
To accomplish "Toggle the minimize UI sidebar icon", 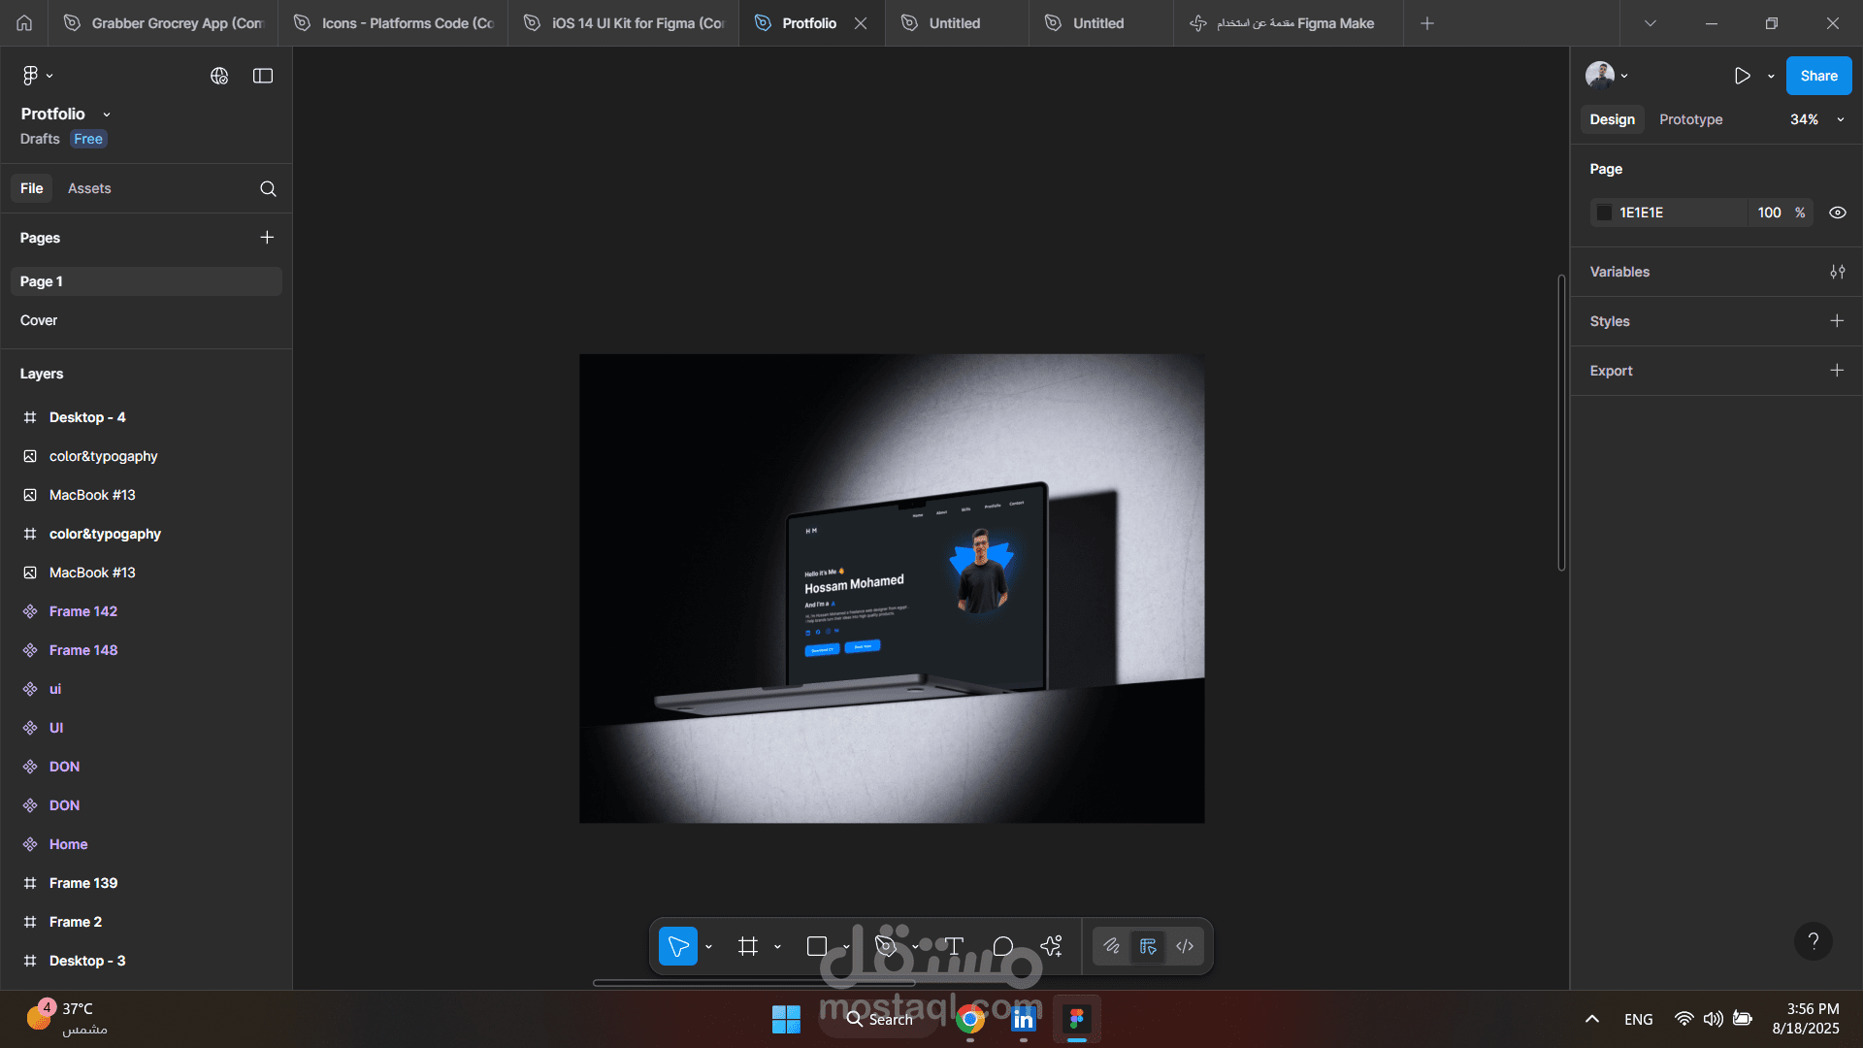I will pos(263,76).
